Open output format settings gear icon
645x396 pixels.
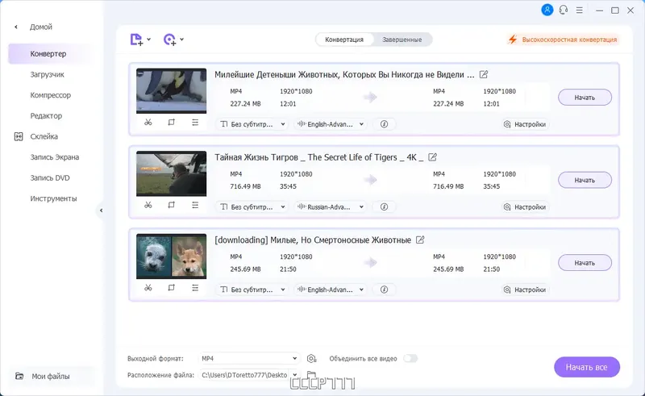[312, 359]
